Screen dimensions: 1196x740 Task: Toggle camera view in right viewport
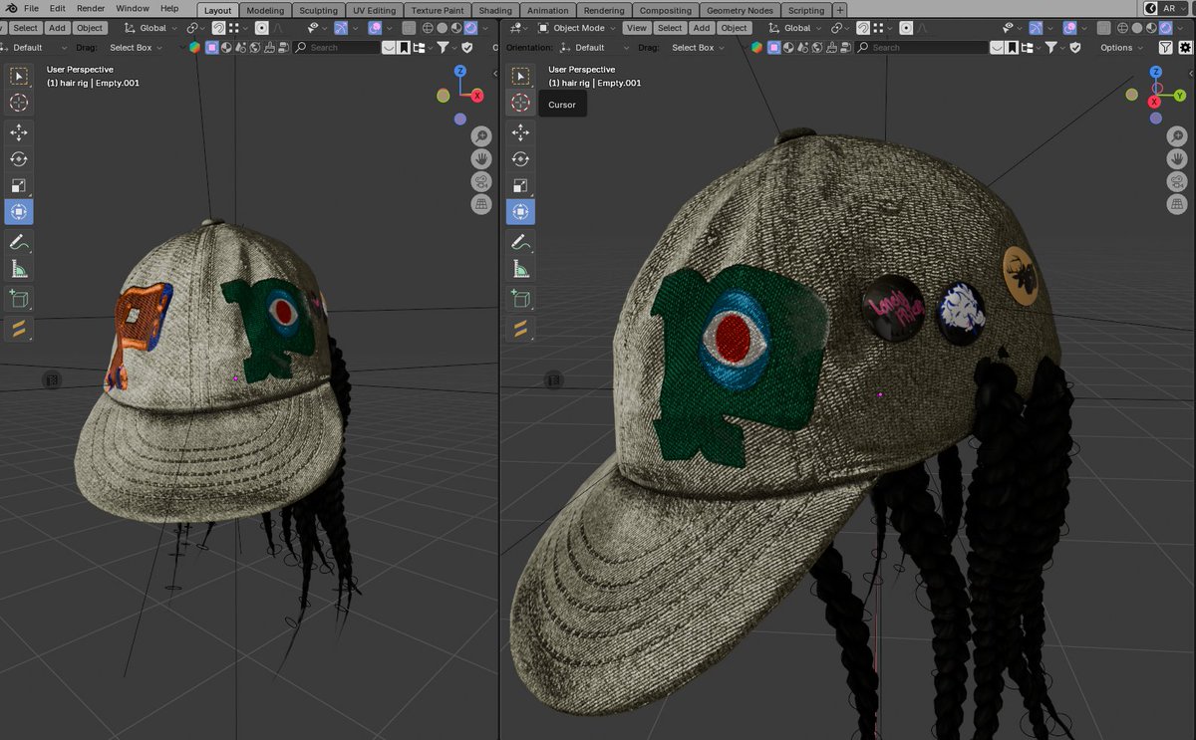pyautogui.click(x=1177, y=182)
